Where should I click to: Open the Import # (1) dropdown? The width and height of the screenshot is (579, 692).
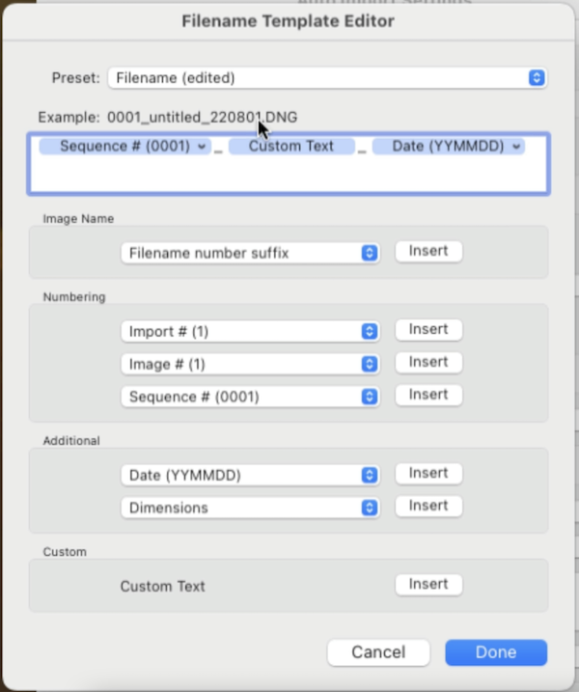(249, 331)
